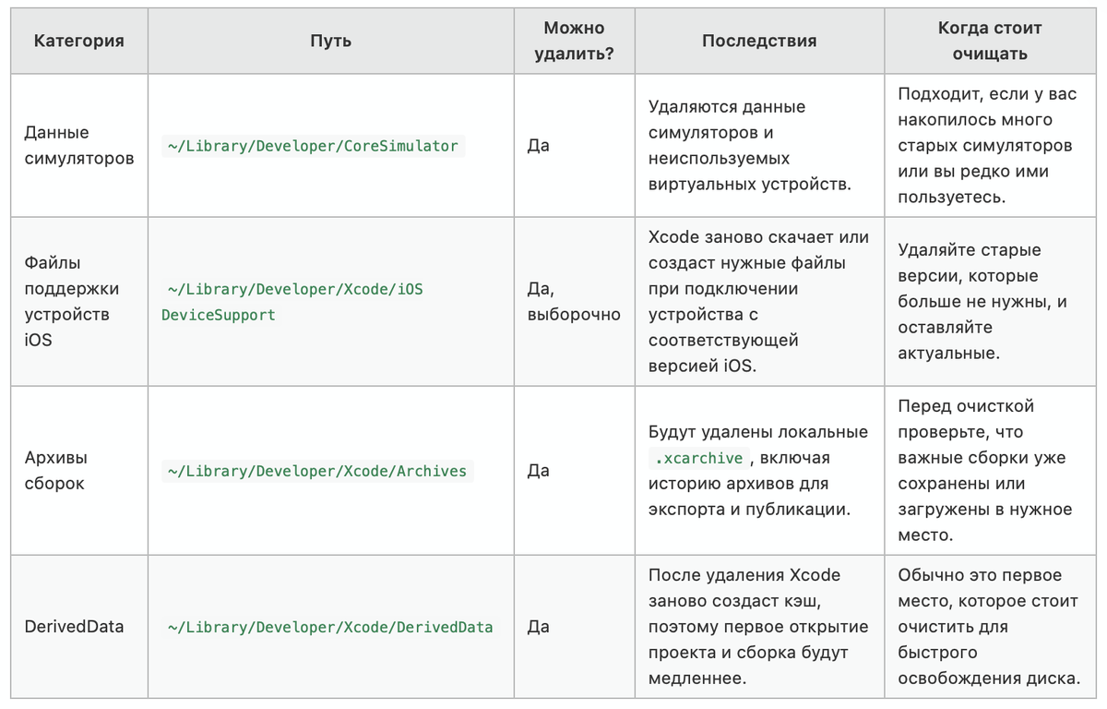Screen dimensions: 1107x709
Task: Click the Xcode Archives path code
Action: (317, 471)
